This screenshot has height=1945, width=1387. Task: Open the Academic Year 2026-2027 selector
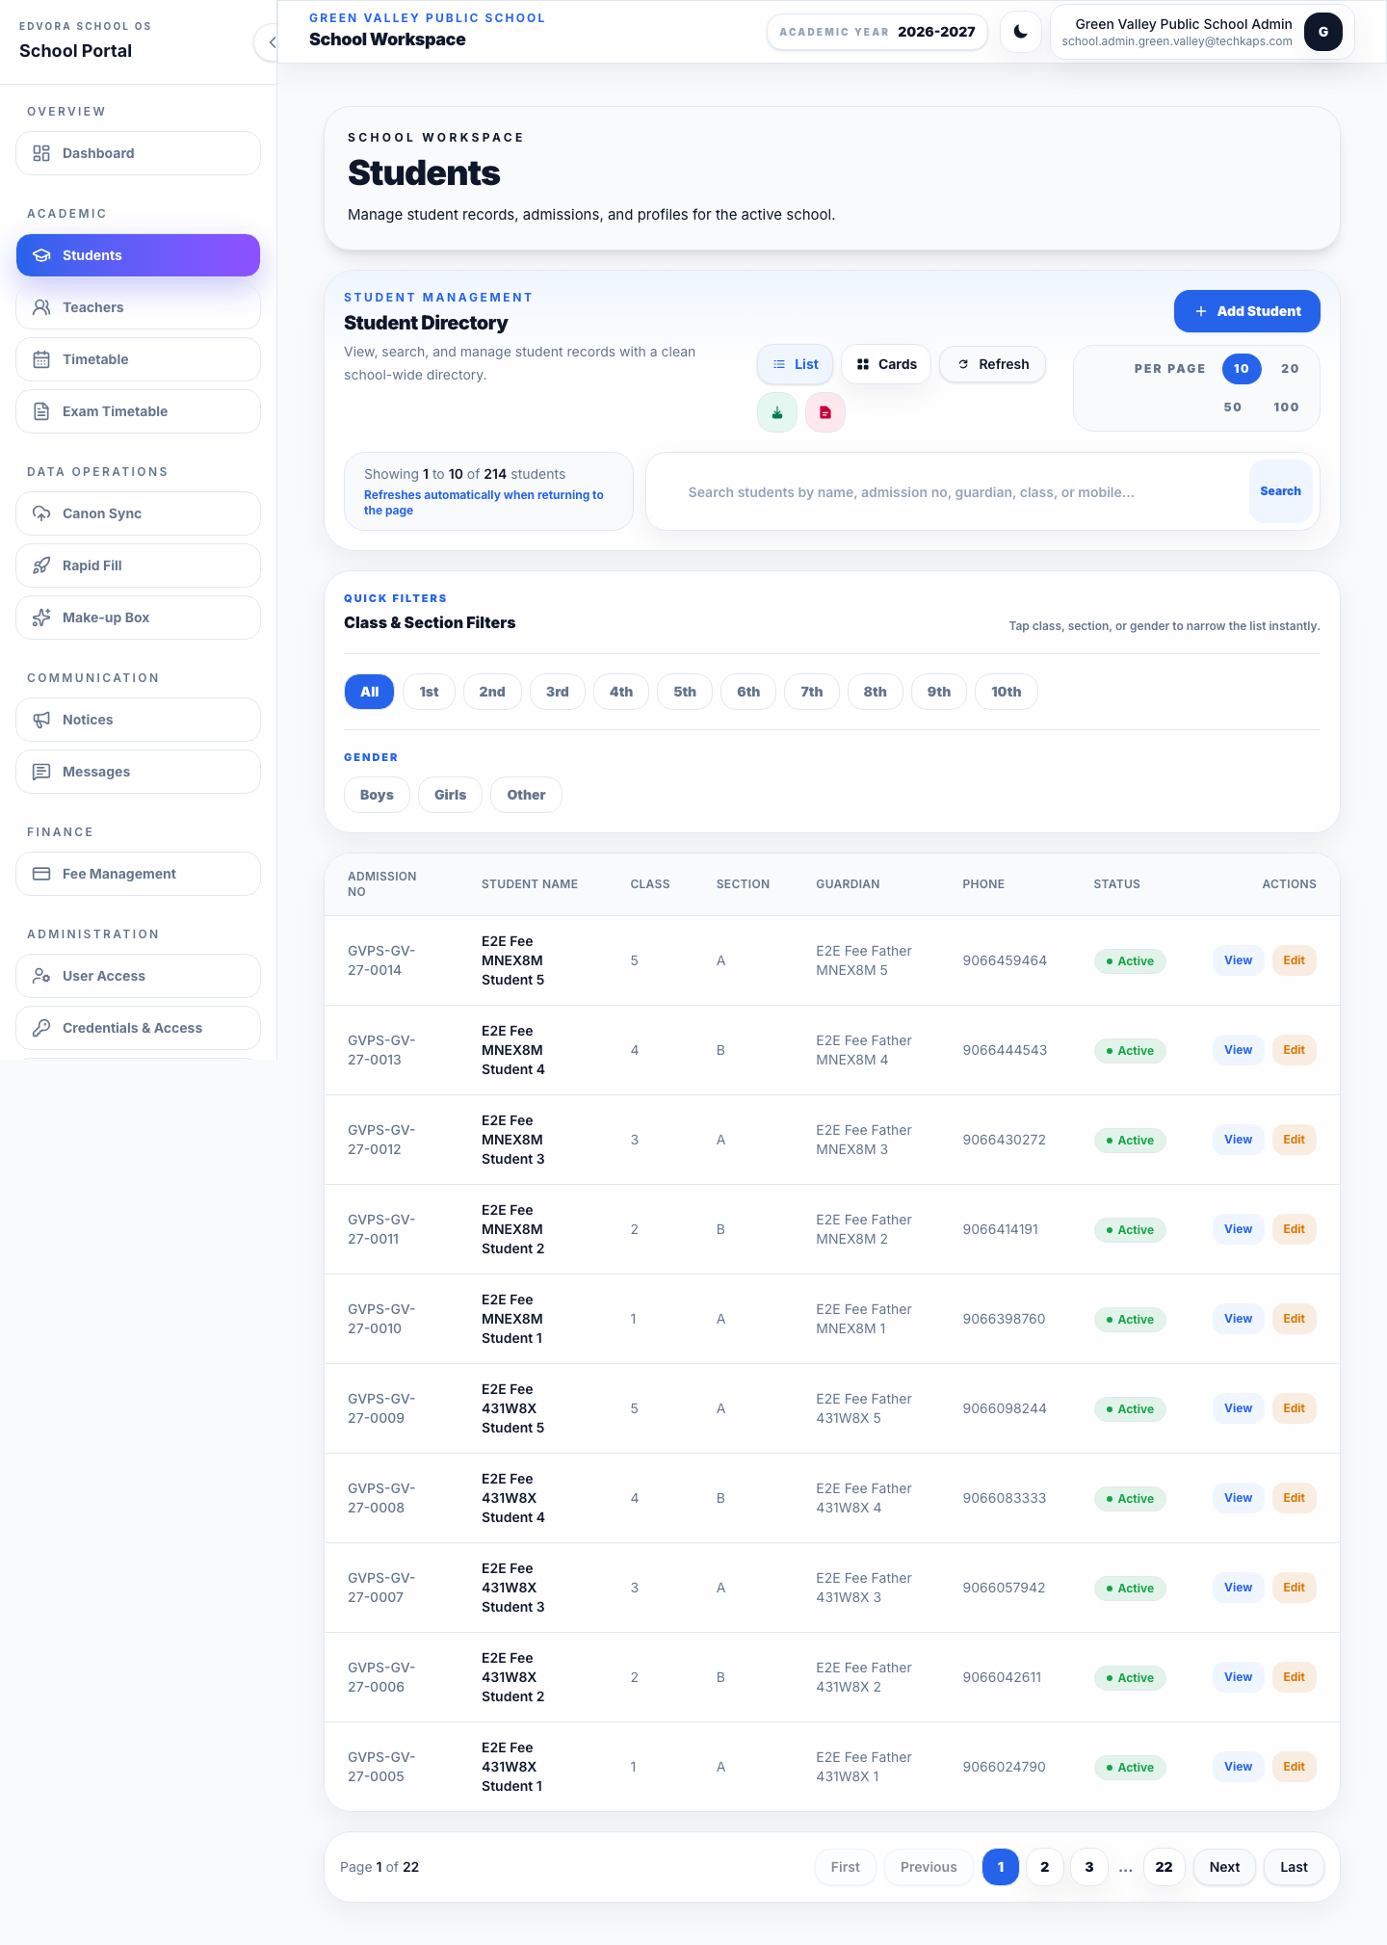tap(877, 32)
